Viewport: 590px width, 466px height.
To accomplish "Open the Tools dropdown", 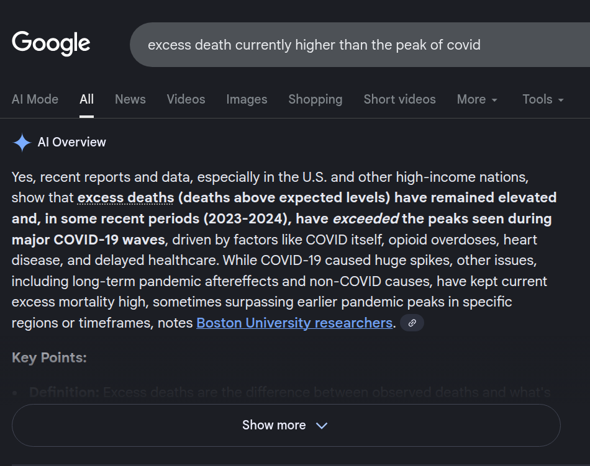I will point(543,99).
